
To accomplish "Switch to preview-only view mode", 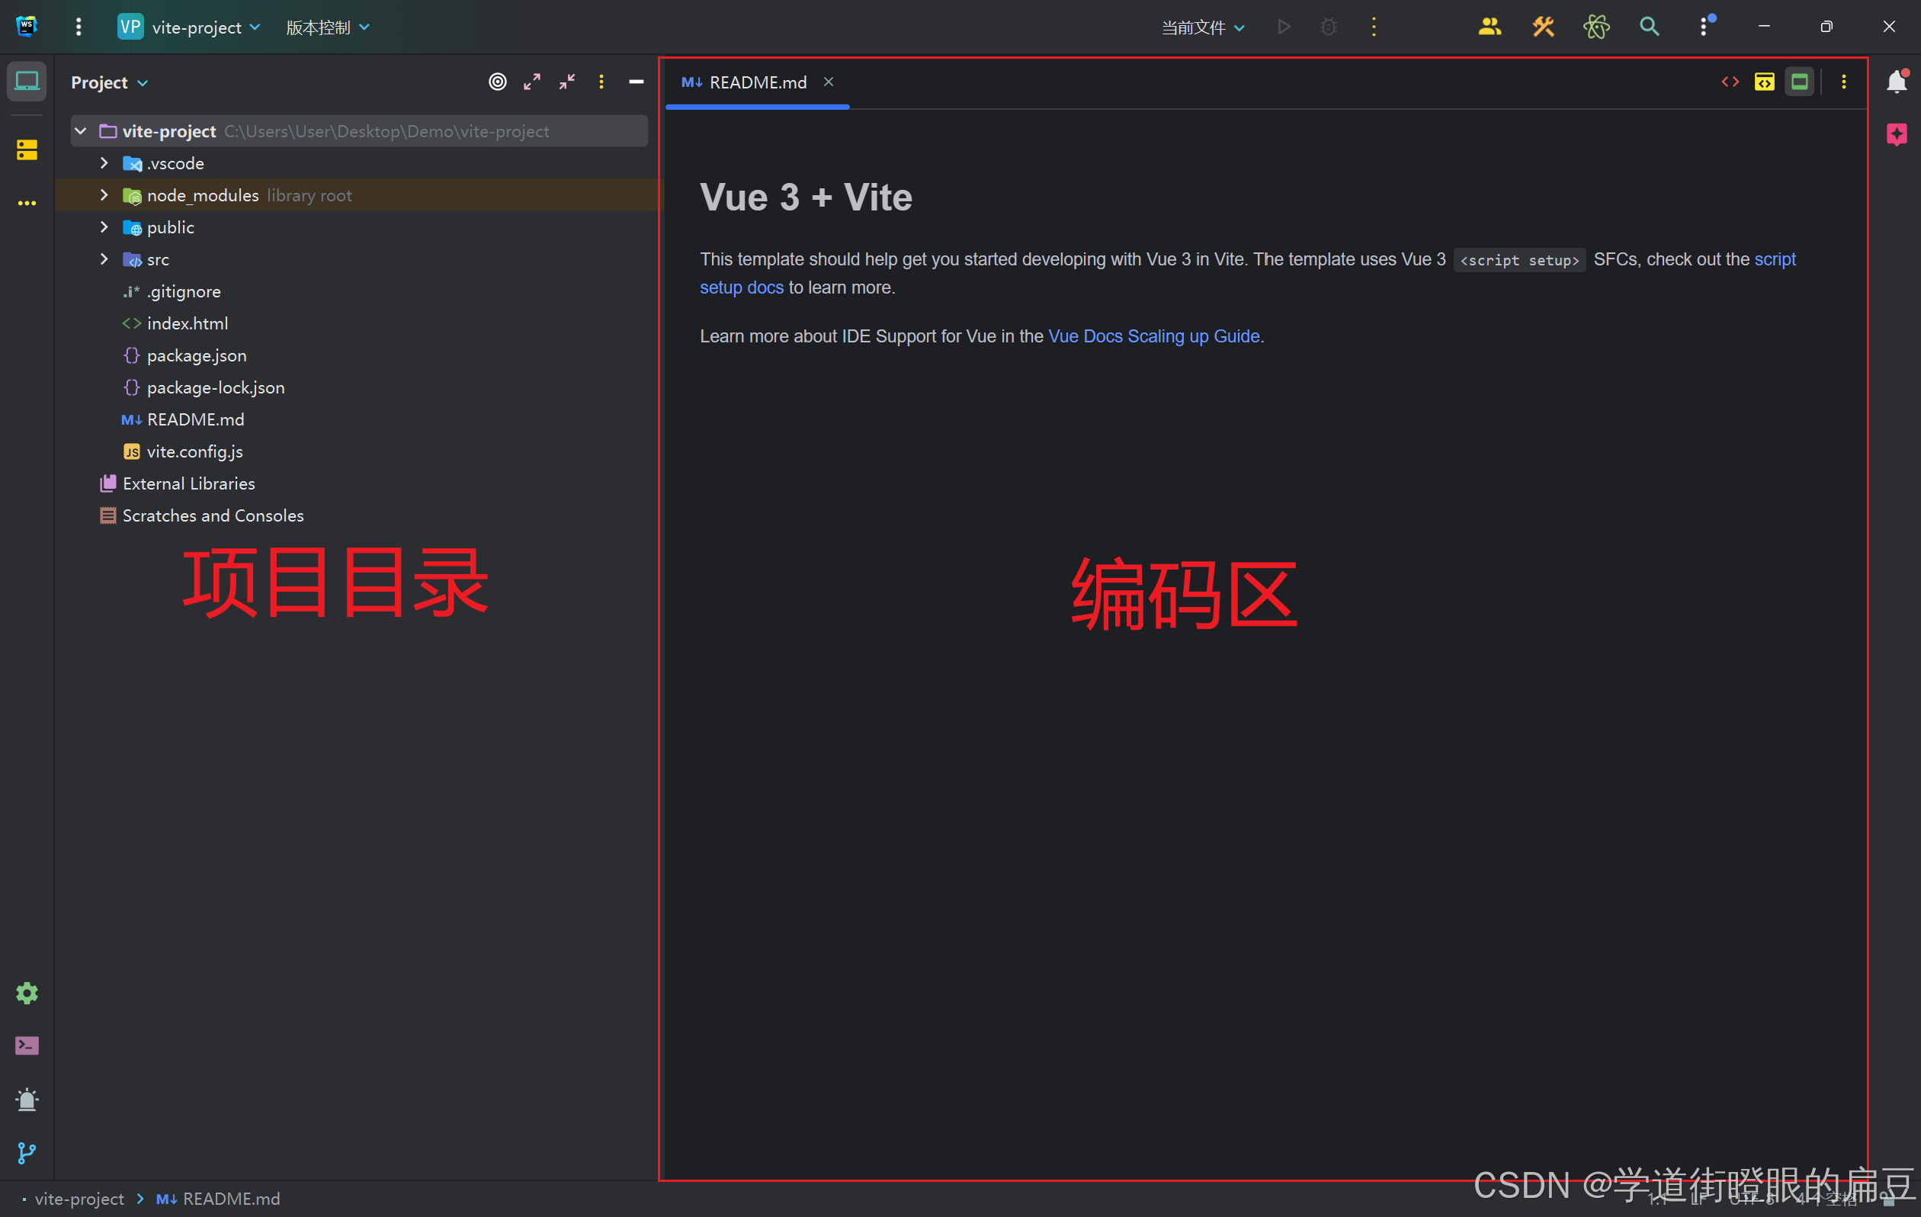I will pos(1800,82).
